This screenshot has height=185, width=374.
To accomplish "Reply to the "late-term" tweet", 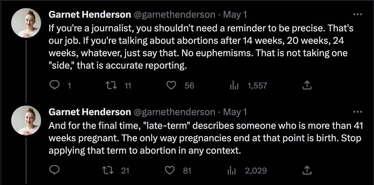I will point(55,170).
